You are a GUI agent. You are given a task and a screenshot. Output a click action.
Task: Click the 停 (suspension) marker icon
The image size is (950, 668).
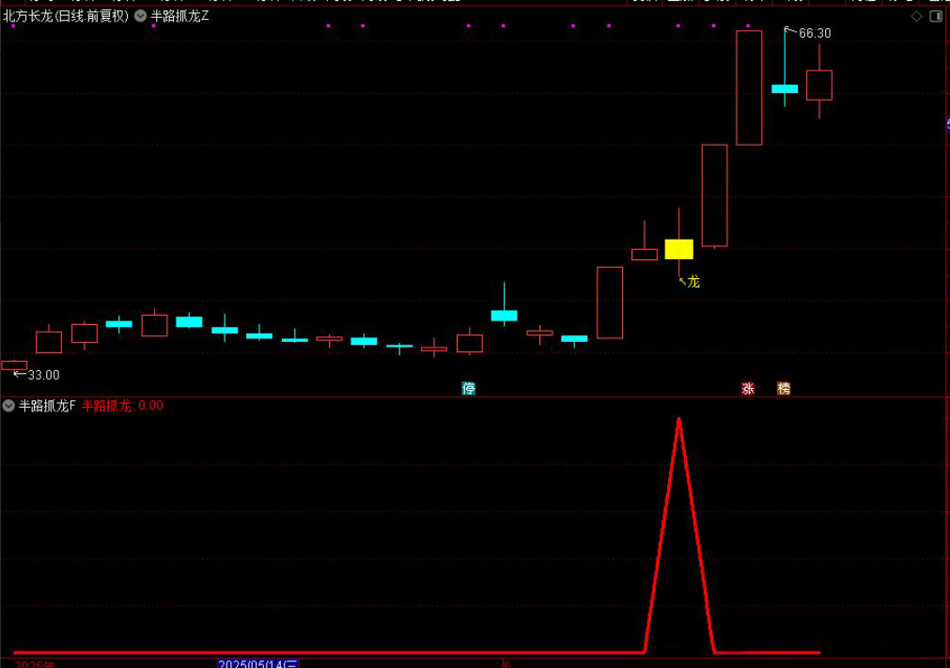(468, 388)
